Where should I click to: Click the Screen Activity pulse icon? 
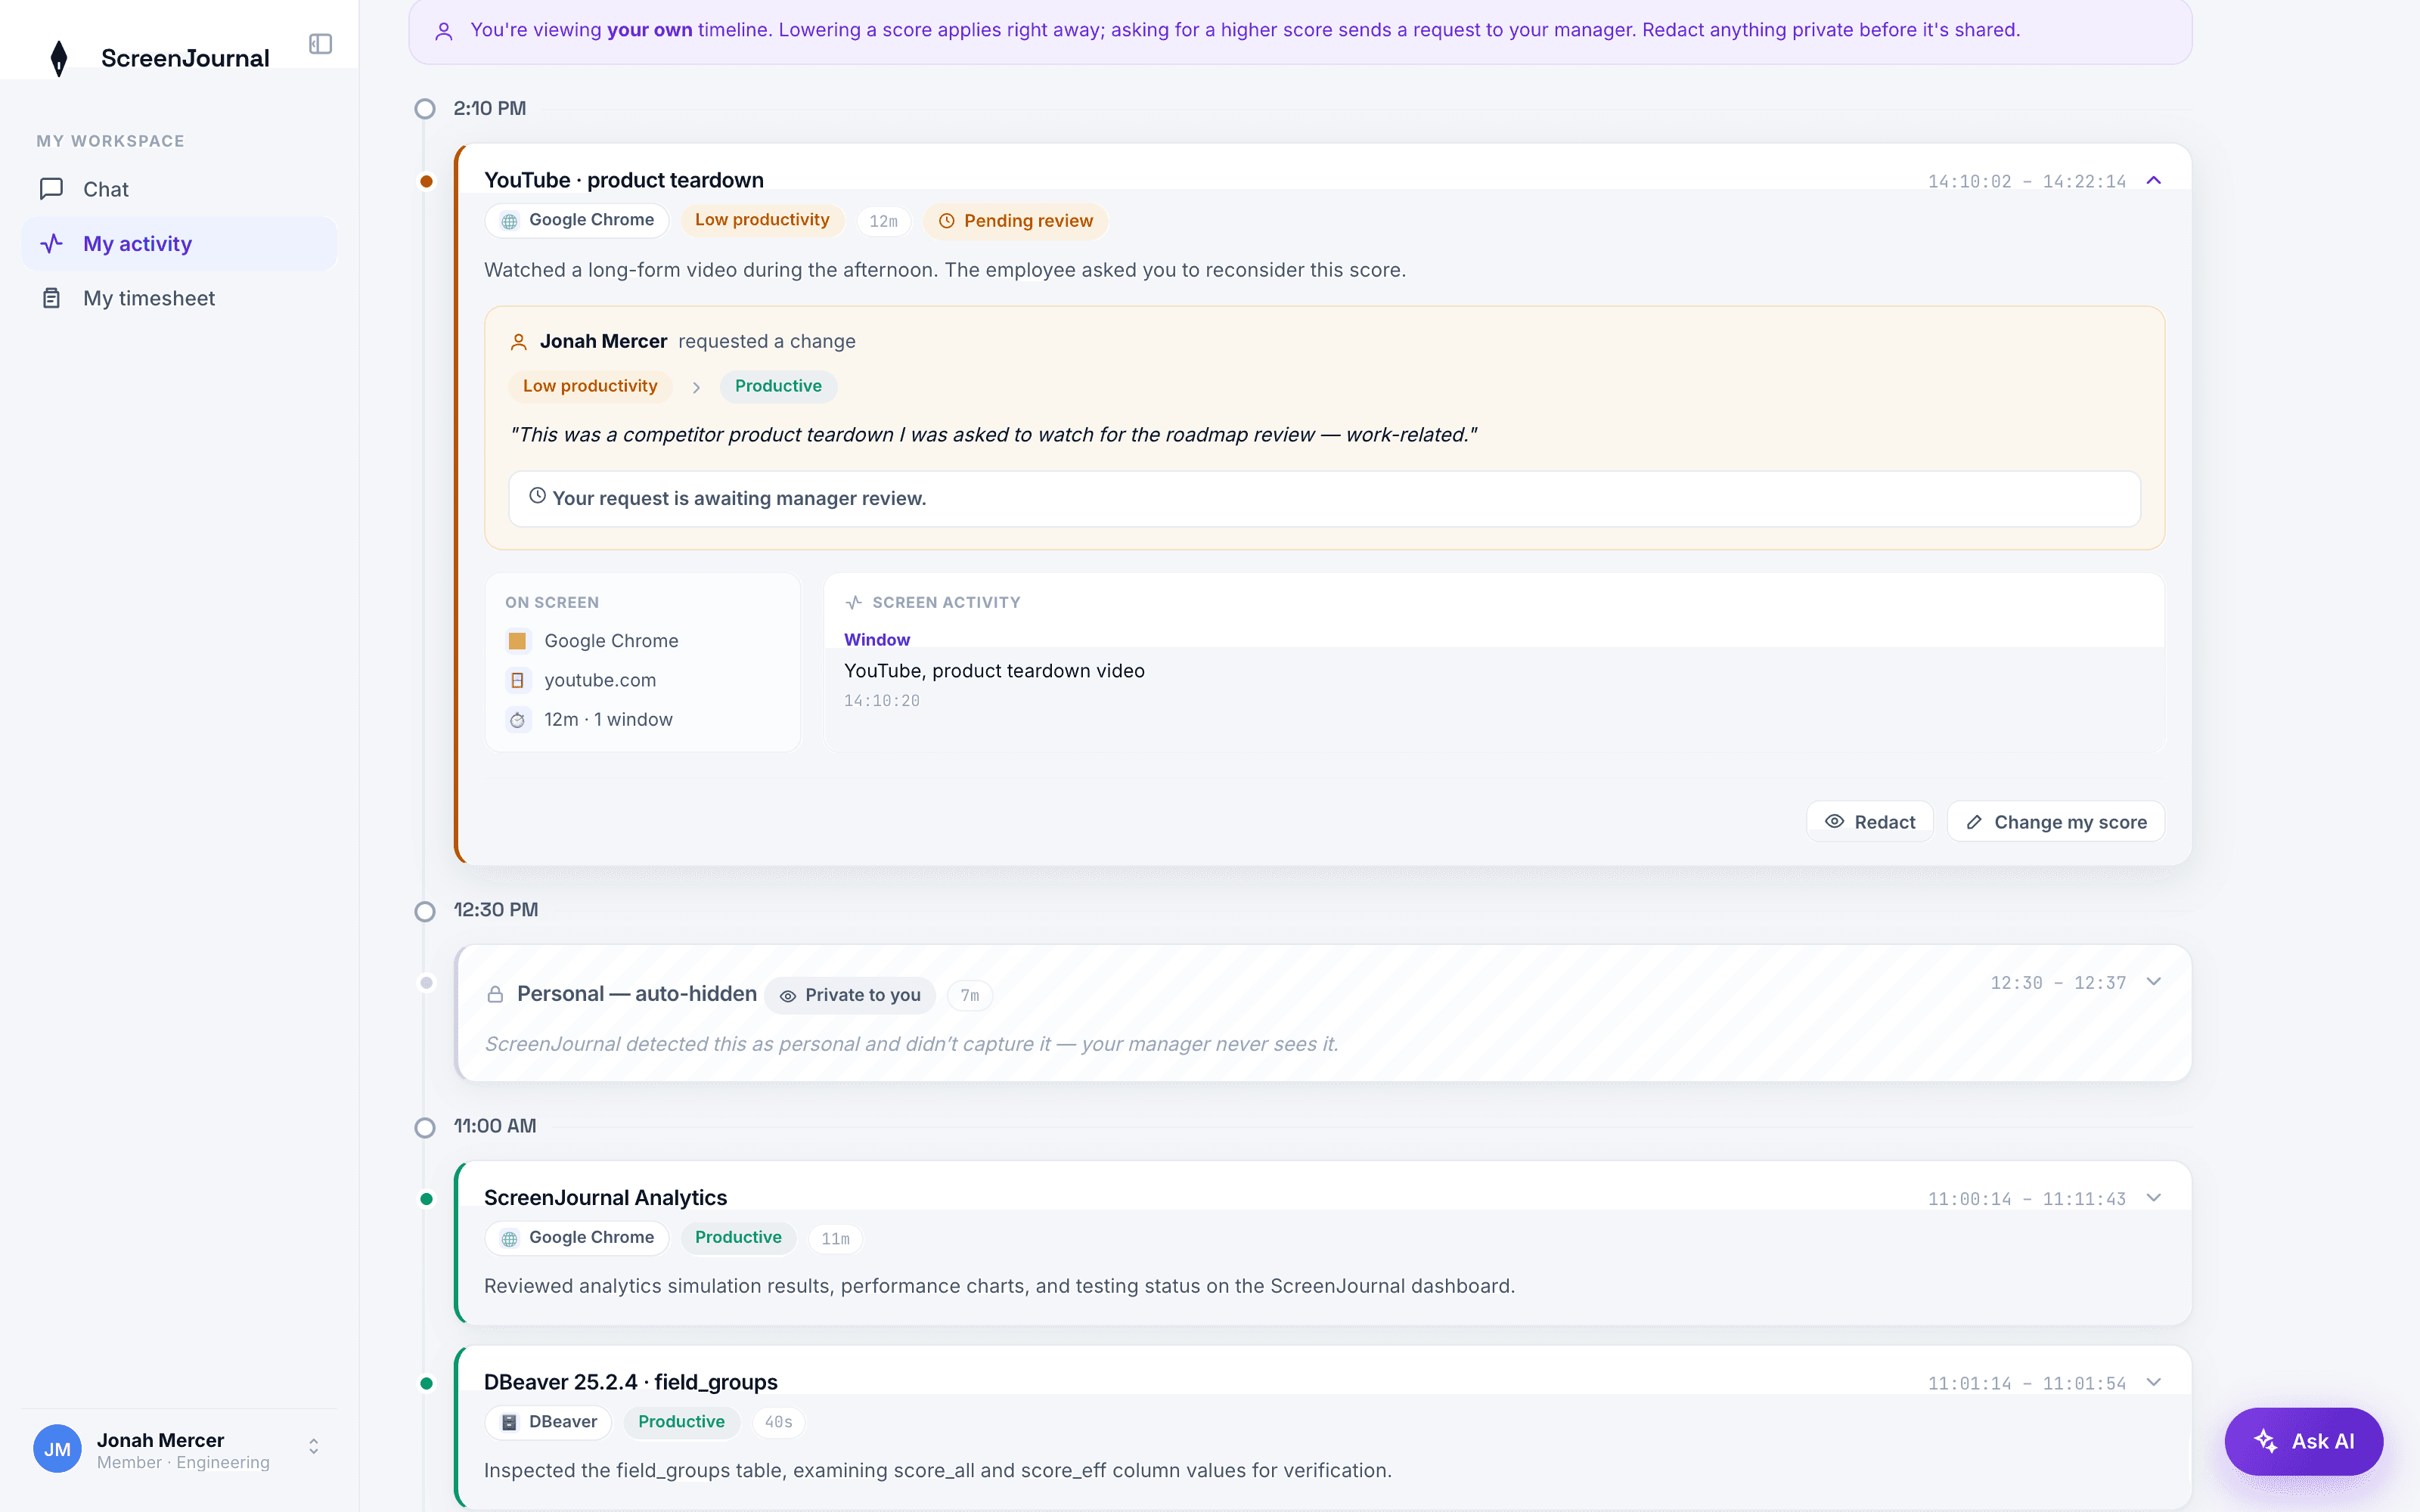(x=853, y=602)
